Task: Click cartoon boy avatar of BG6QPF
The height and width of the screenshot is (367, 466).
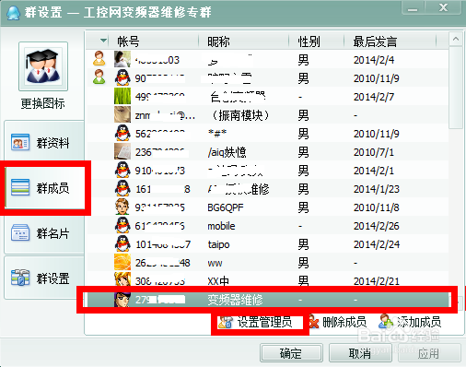Action: 122,207
